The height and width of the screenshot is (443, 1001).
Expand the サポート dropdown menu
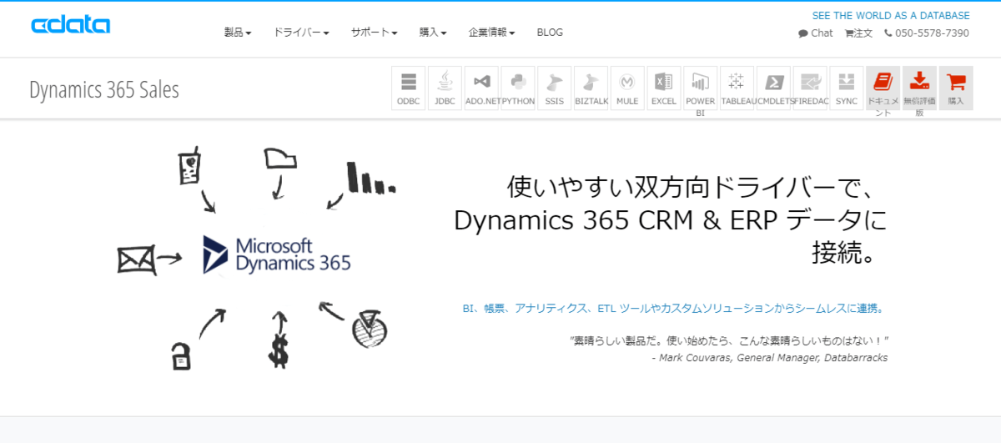(x=374, y=33)
